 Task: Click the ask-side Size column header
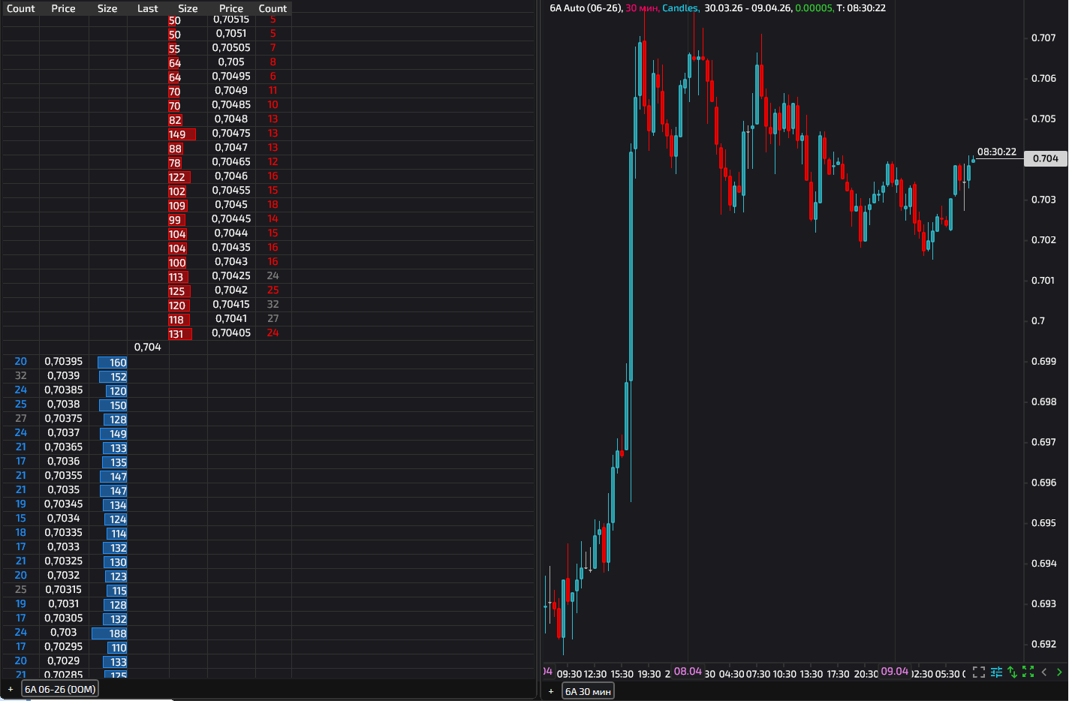188,8
